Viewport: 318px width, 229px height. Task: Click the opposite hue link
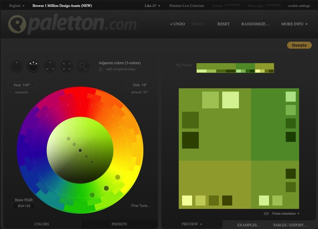coord(21,92)
